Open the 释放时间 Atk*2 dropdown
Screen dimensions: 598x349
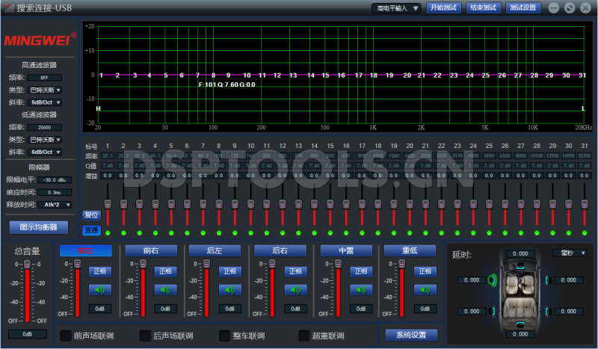click(x=54, y=204)
